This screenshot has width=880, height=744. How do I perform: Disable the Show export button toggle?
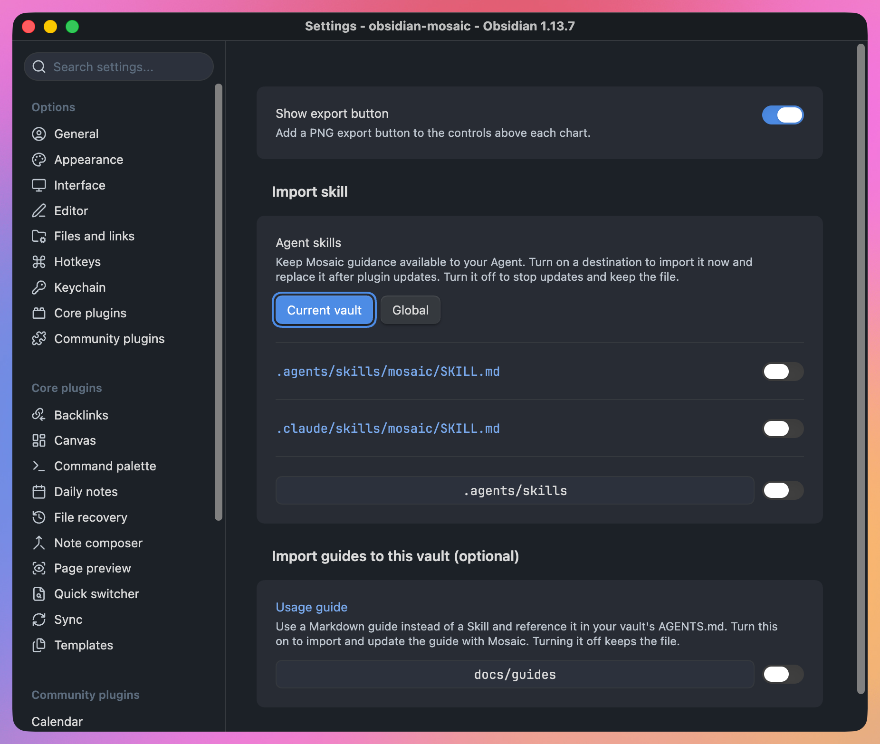[x=783, y=115]
